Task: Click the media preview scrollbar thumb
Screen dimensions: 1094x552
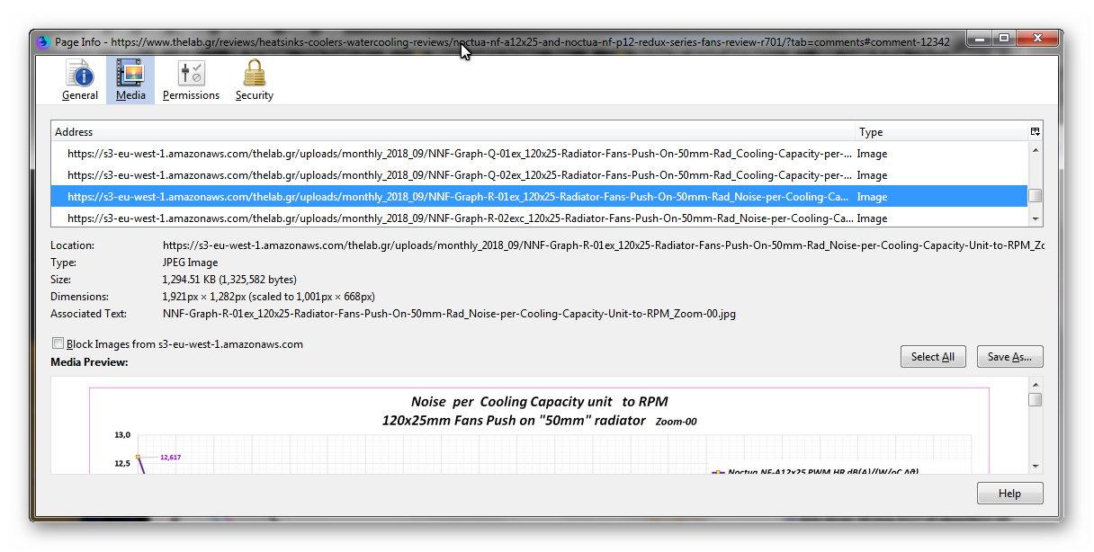Action: (x=1036, y=399)
